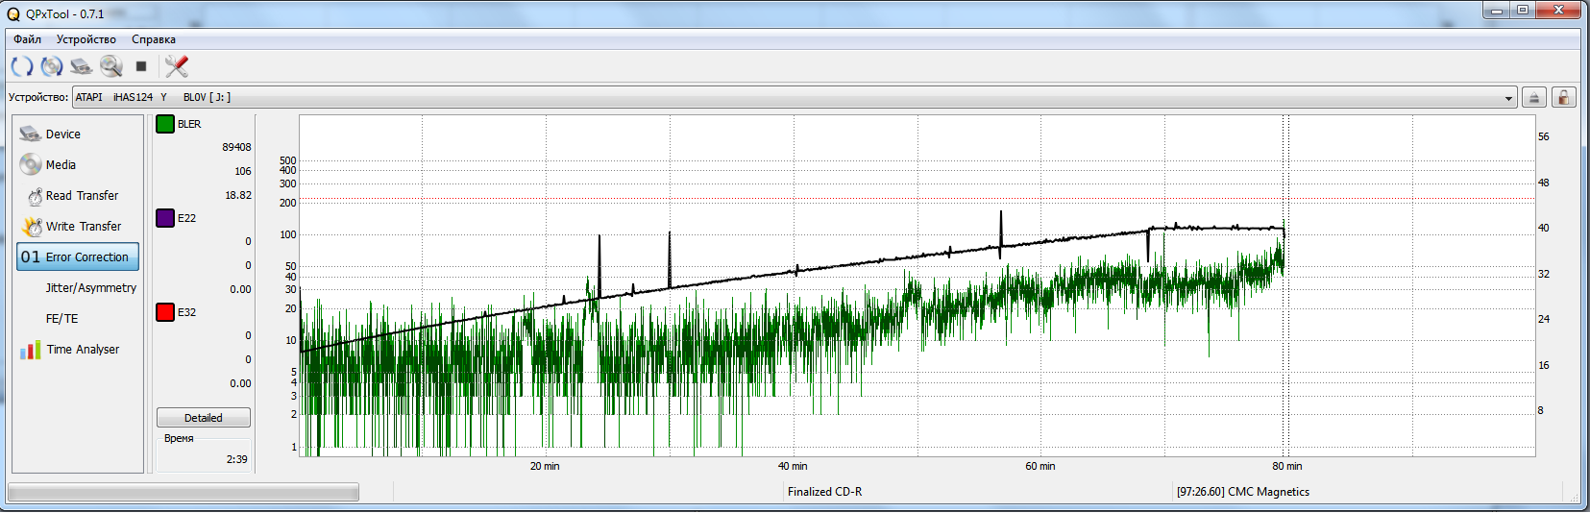Eject the disc tray
Screen dimensions: 1590x513
pyautogui.click(x=1534, y=98)
